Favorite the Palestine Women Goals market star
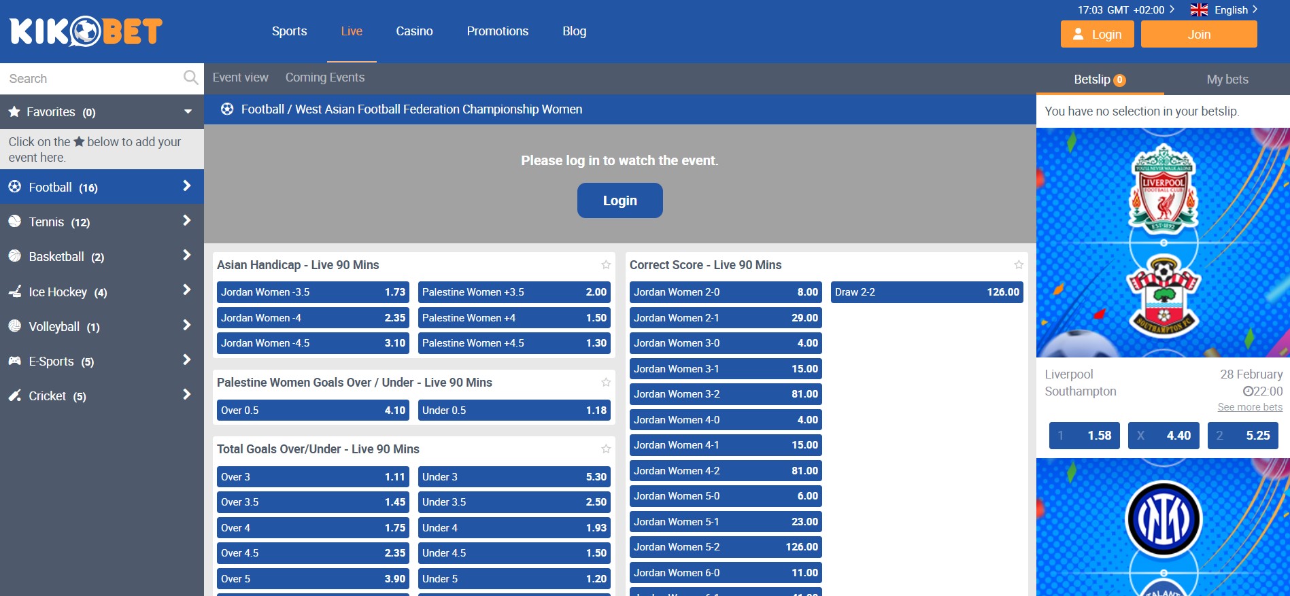The width and height of the screenshot is (1290, 596). (606, 382)
